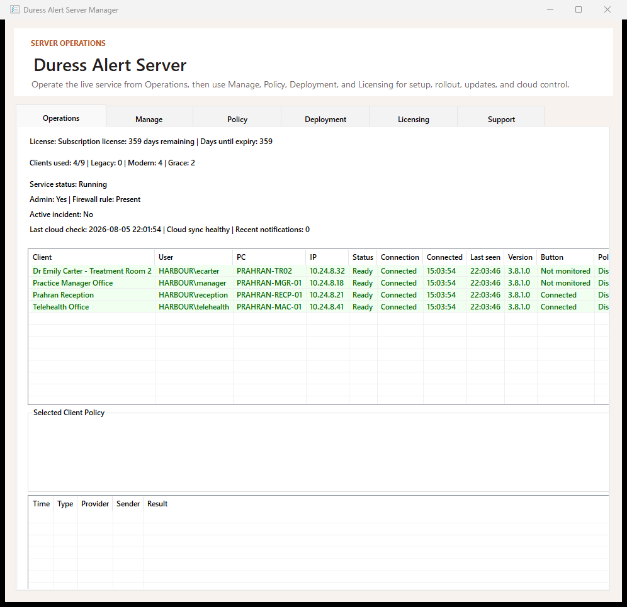Click the Provider column in notifications list

pos(95,503)
